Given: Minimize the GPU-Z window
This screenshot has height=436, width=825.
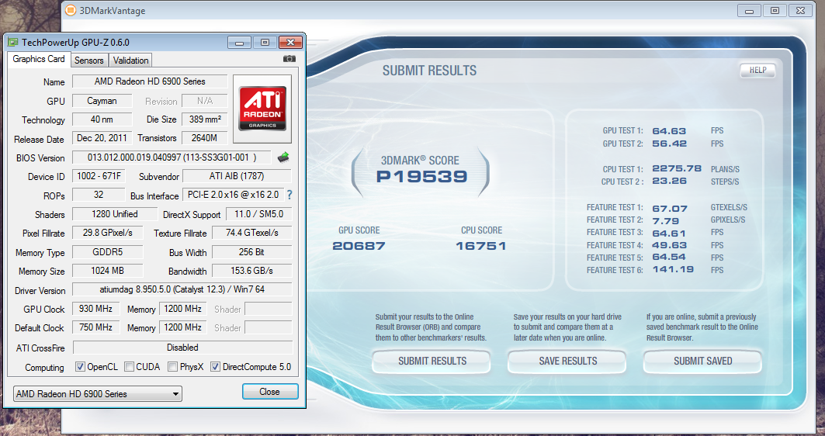Looking at the screenshot, I should pos(239,43).
